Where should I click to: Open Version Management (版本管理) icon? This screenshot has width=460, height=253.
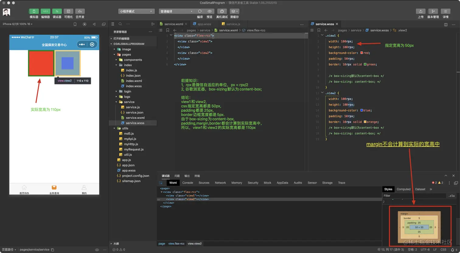tap(433, 11)
